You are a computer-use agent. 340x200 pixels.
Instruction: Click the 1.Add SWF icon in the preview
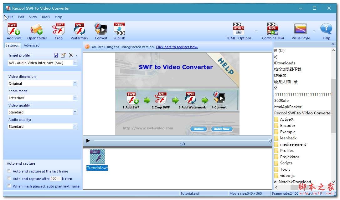coord(132,98)
